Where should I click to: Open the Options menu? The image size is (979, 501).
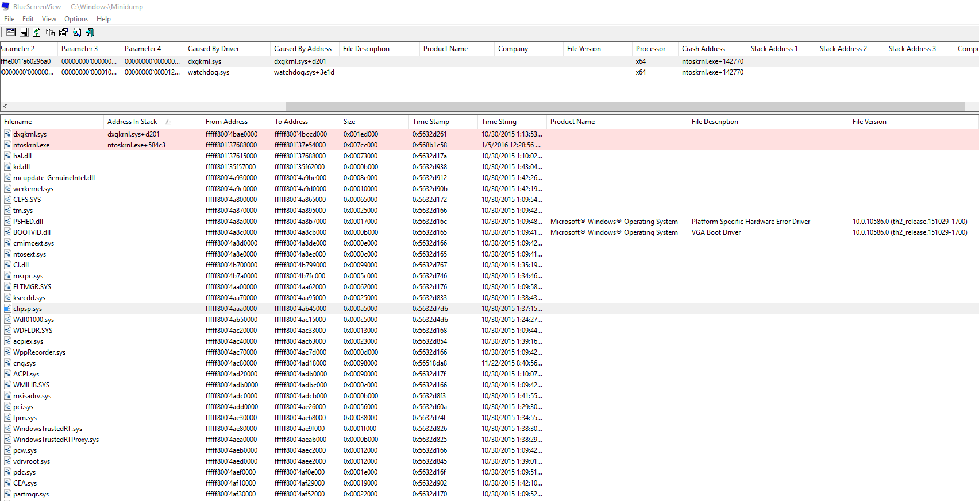tap(76, 19)
